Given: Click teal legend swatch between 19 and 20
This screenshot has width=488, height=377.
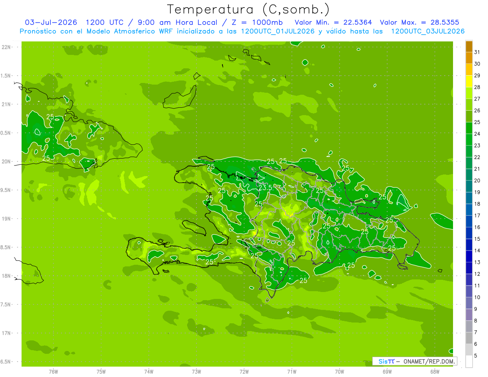Looking at the screenshot, I should coord(469,187).
